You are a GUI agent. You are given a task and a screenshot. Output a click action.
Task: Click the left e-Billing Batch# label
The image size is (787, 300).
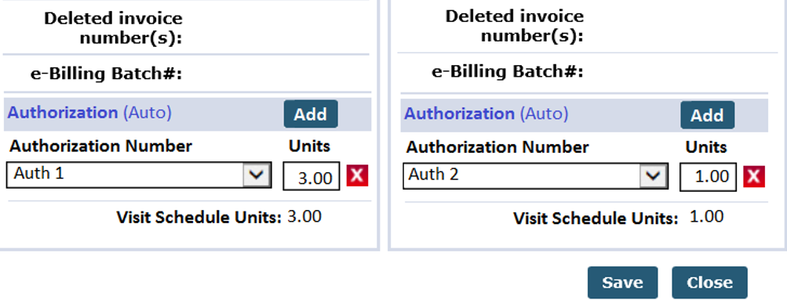[107, 74]
